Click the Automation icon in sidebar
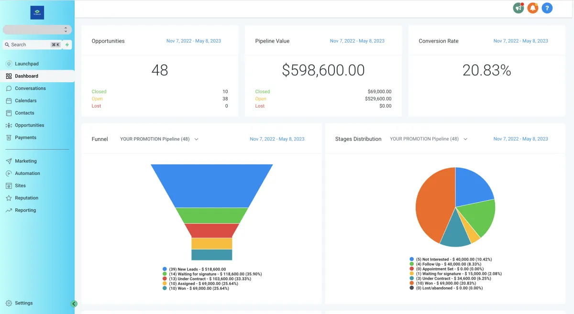This screenshot has height=314, width=574. coord(9,173)
